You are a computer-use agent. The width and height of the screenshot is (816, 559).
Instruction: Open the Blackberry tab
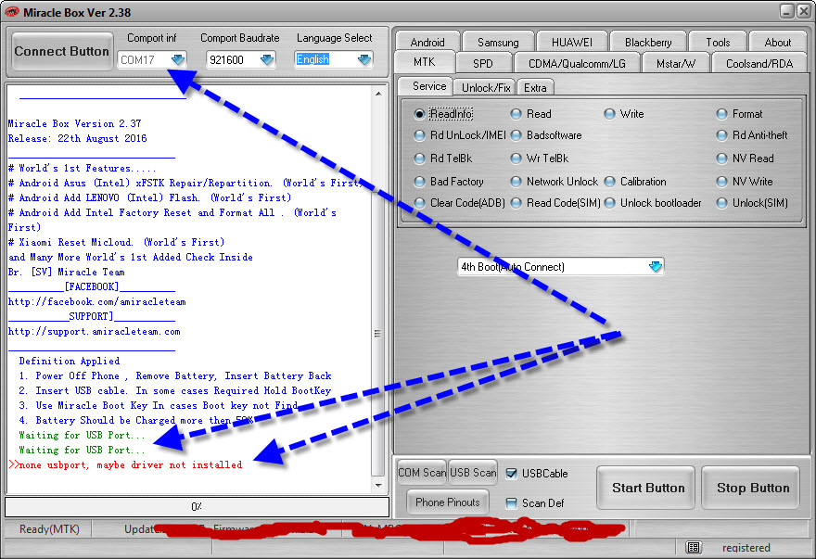click(648, 42)
